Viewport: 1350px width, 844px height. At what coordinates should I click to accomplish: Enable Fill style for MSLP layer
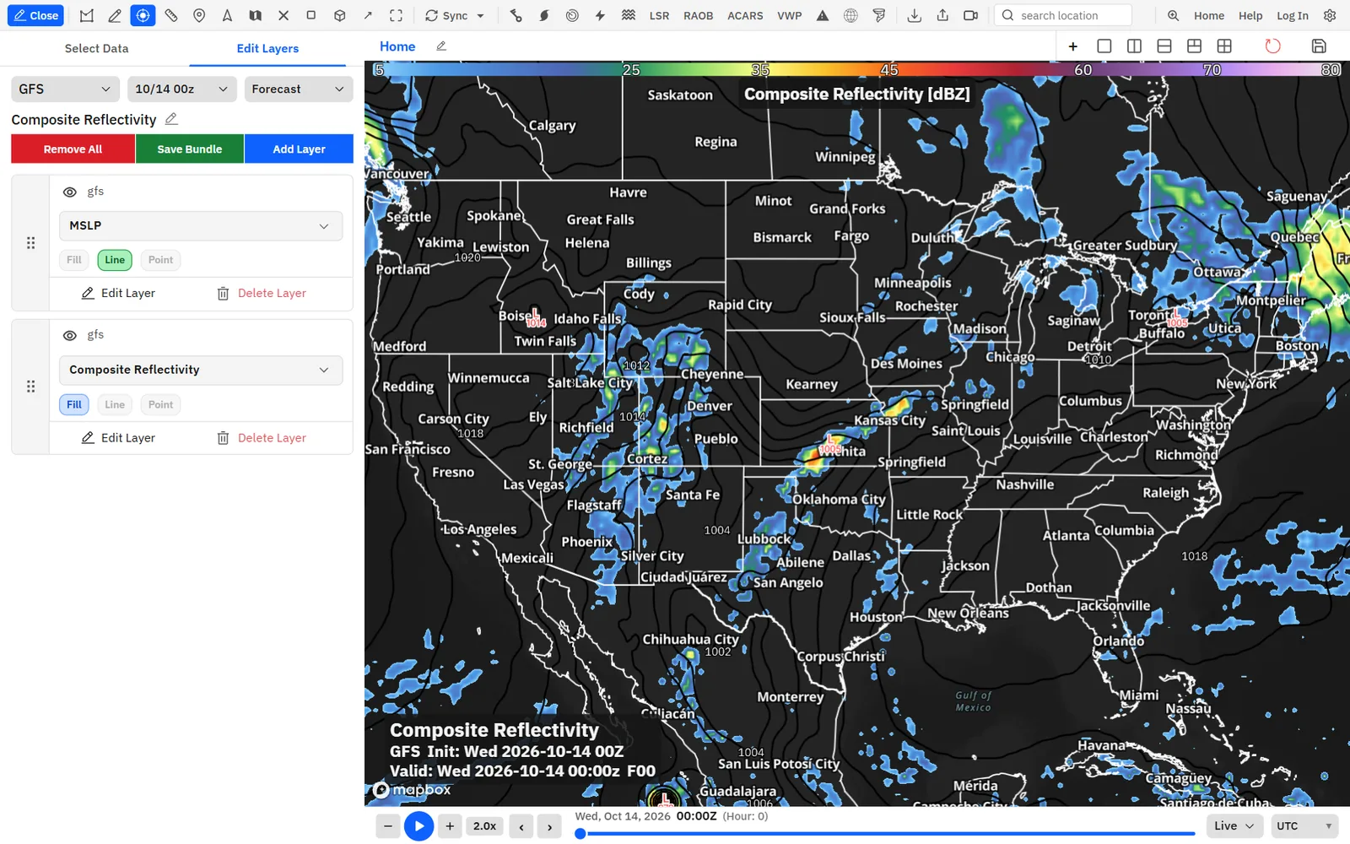[74, 260]
